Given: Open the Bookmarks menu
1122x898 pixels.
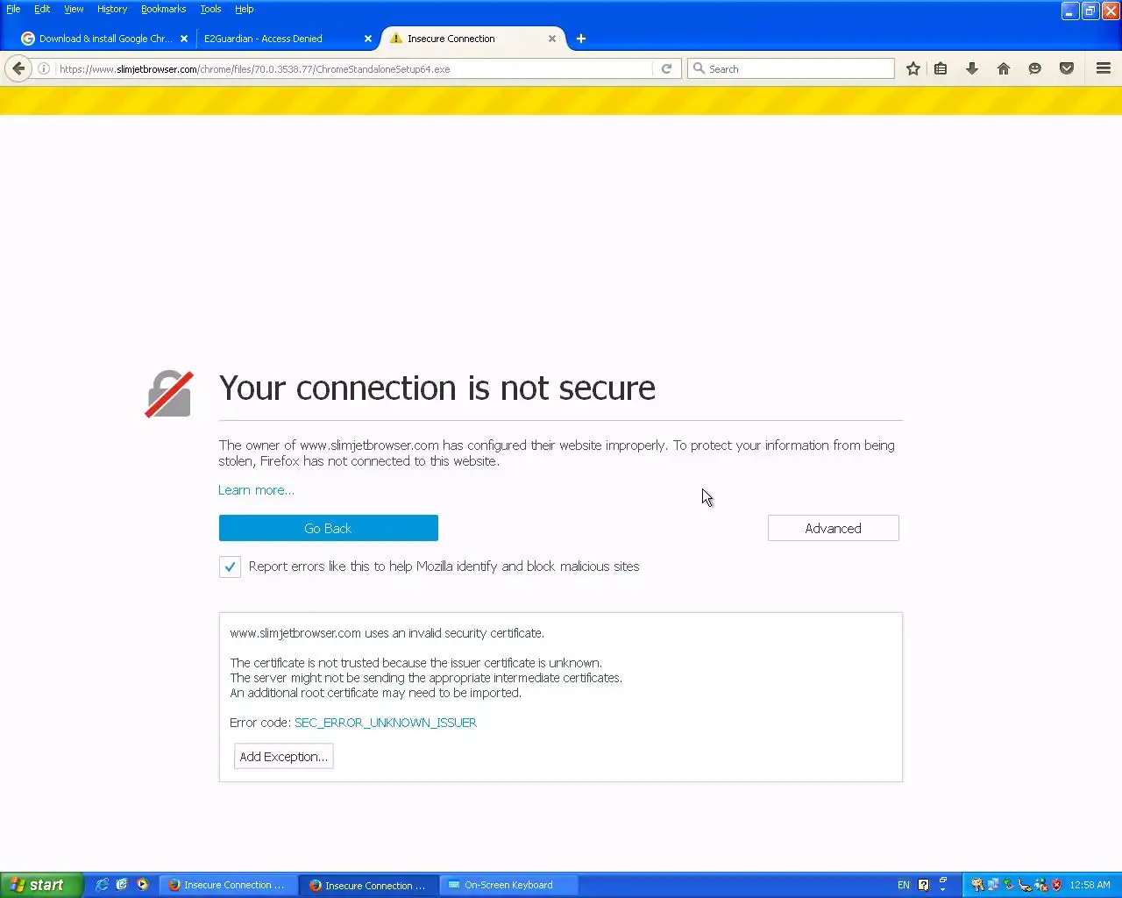Looking at the screenshot, I should (x=163, y=9).
